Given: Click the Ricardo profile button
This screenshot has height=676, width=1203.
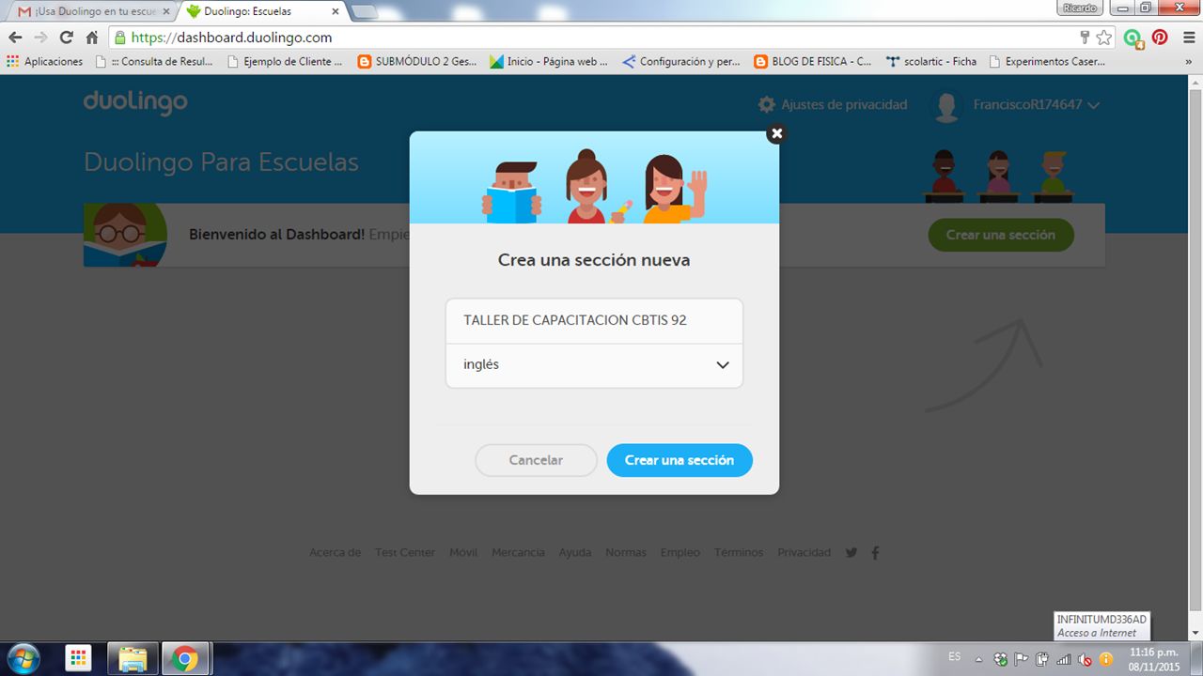Looking at the screenshot, I should (1080, 8).
